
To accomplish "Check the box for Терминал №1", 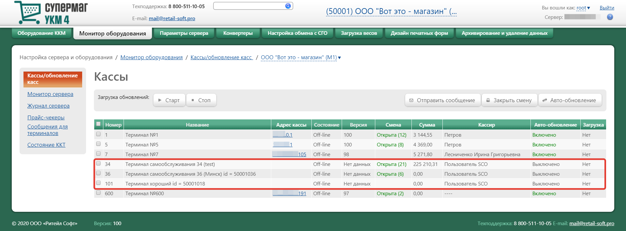I will pyautogui.click(x=98, y=134).
